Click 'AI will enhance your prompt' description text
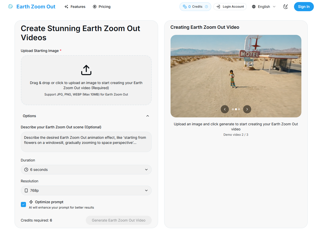 (62, 208)
